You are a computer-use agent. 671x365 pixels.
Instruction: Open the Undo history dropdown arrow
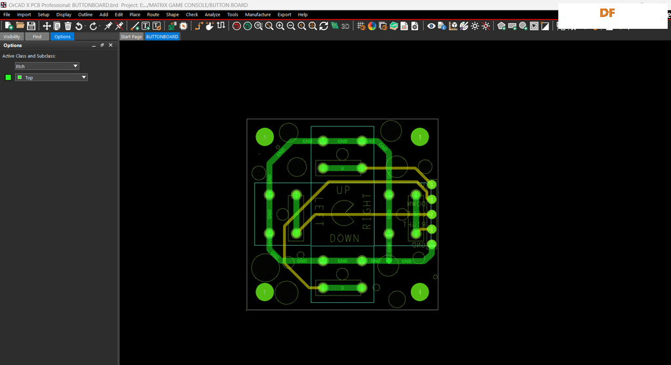(85, 26)
